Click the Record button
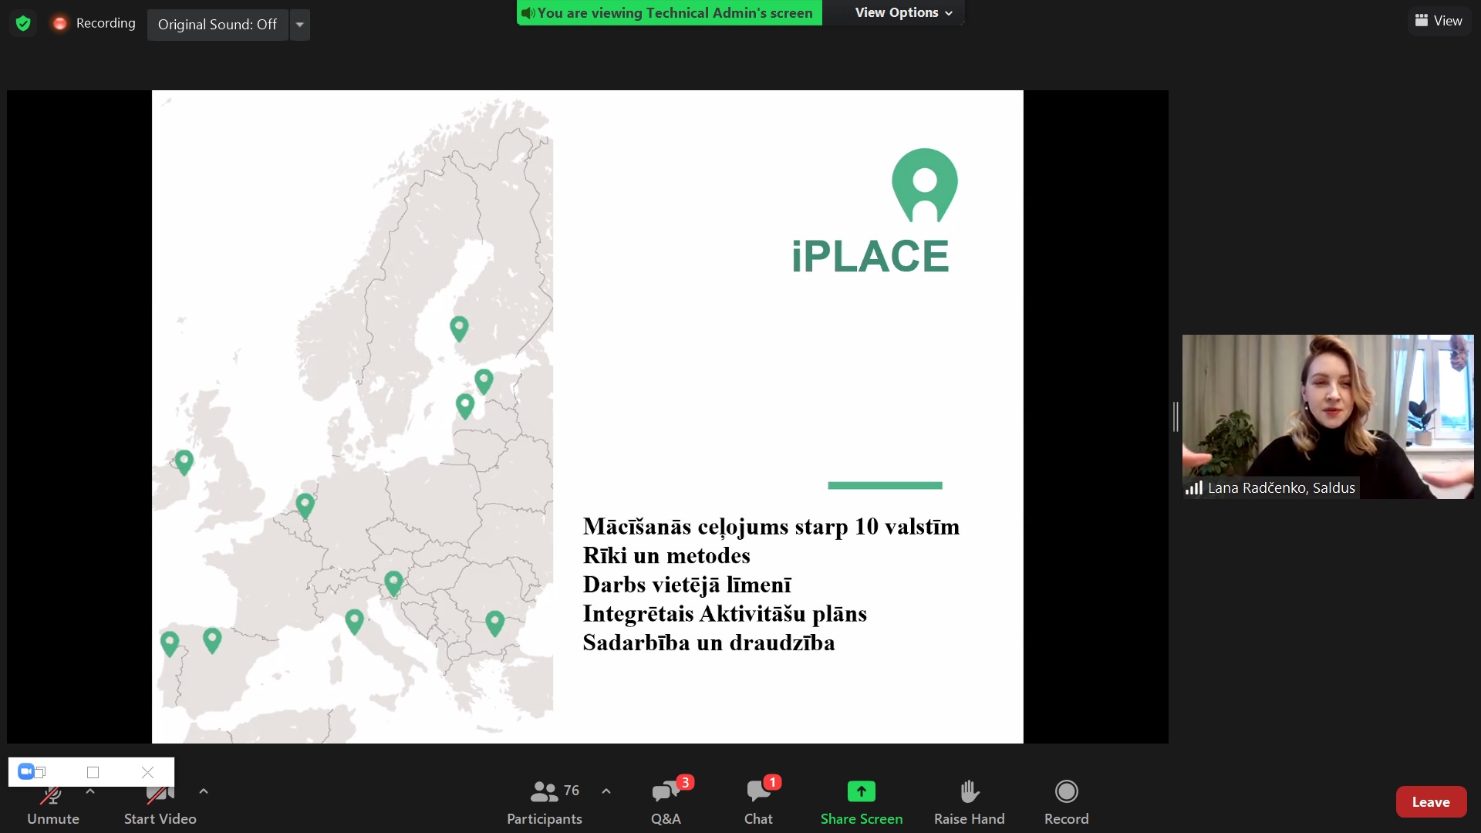1481x833 pixels. pos(1067,803)
